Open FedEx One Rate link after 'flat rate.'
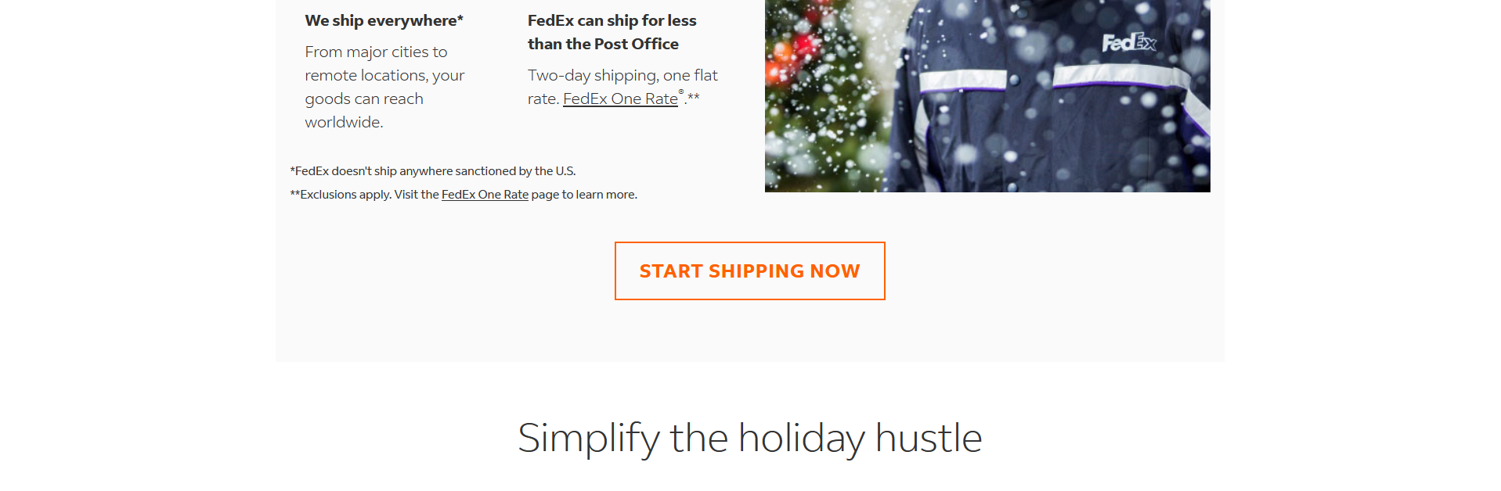The width and height of the screenshot is (1501, 491). (x=620, y=99)
